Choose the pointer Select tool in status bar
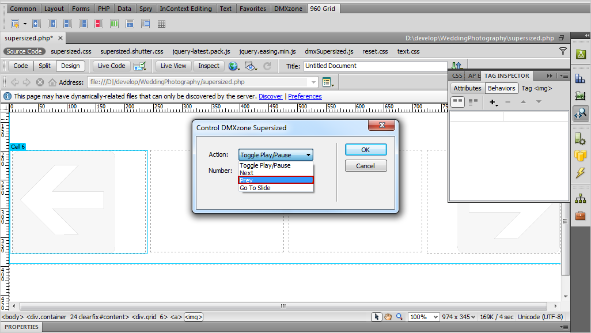 376,317
